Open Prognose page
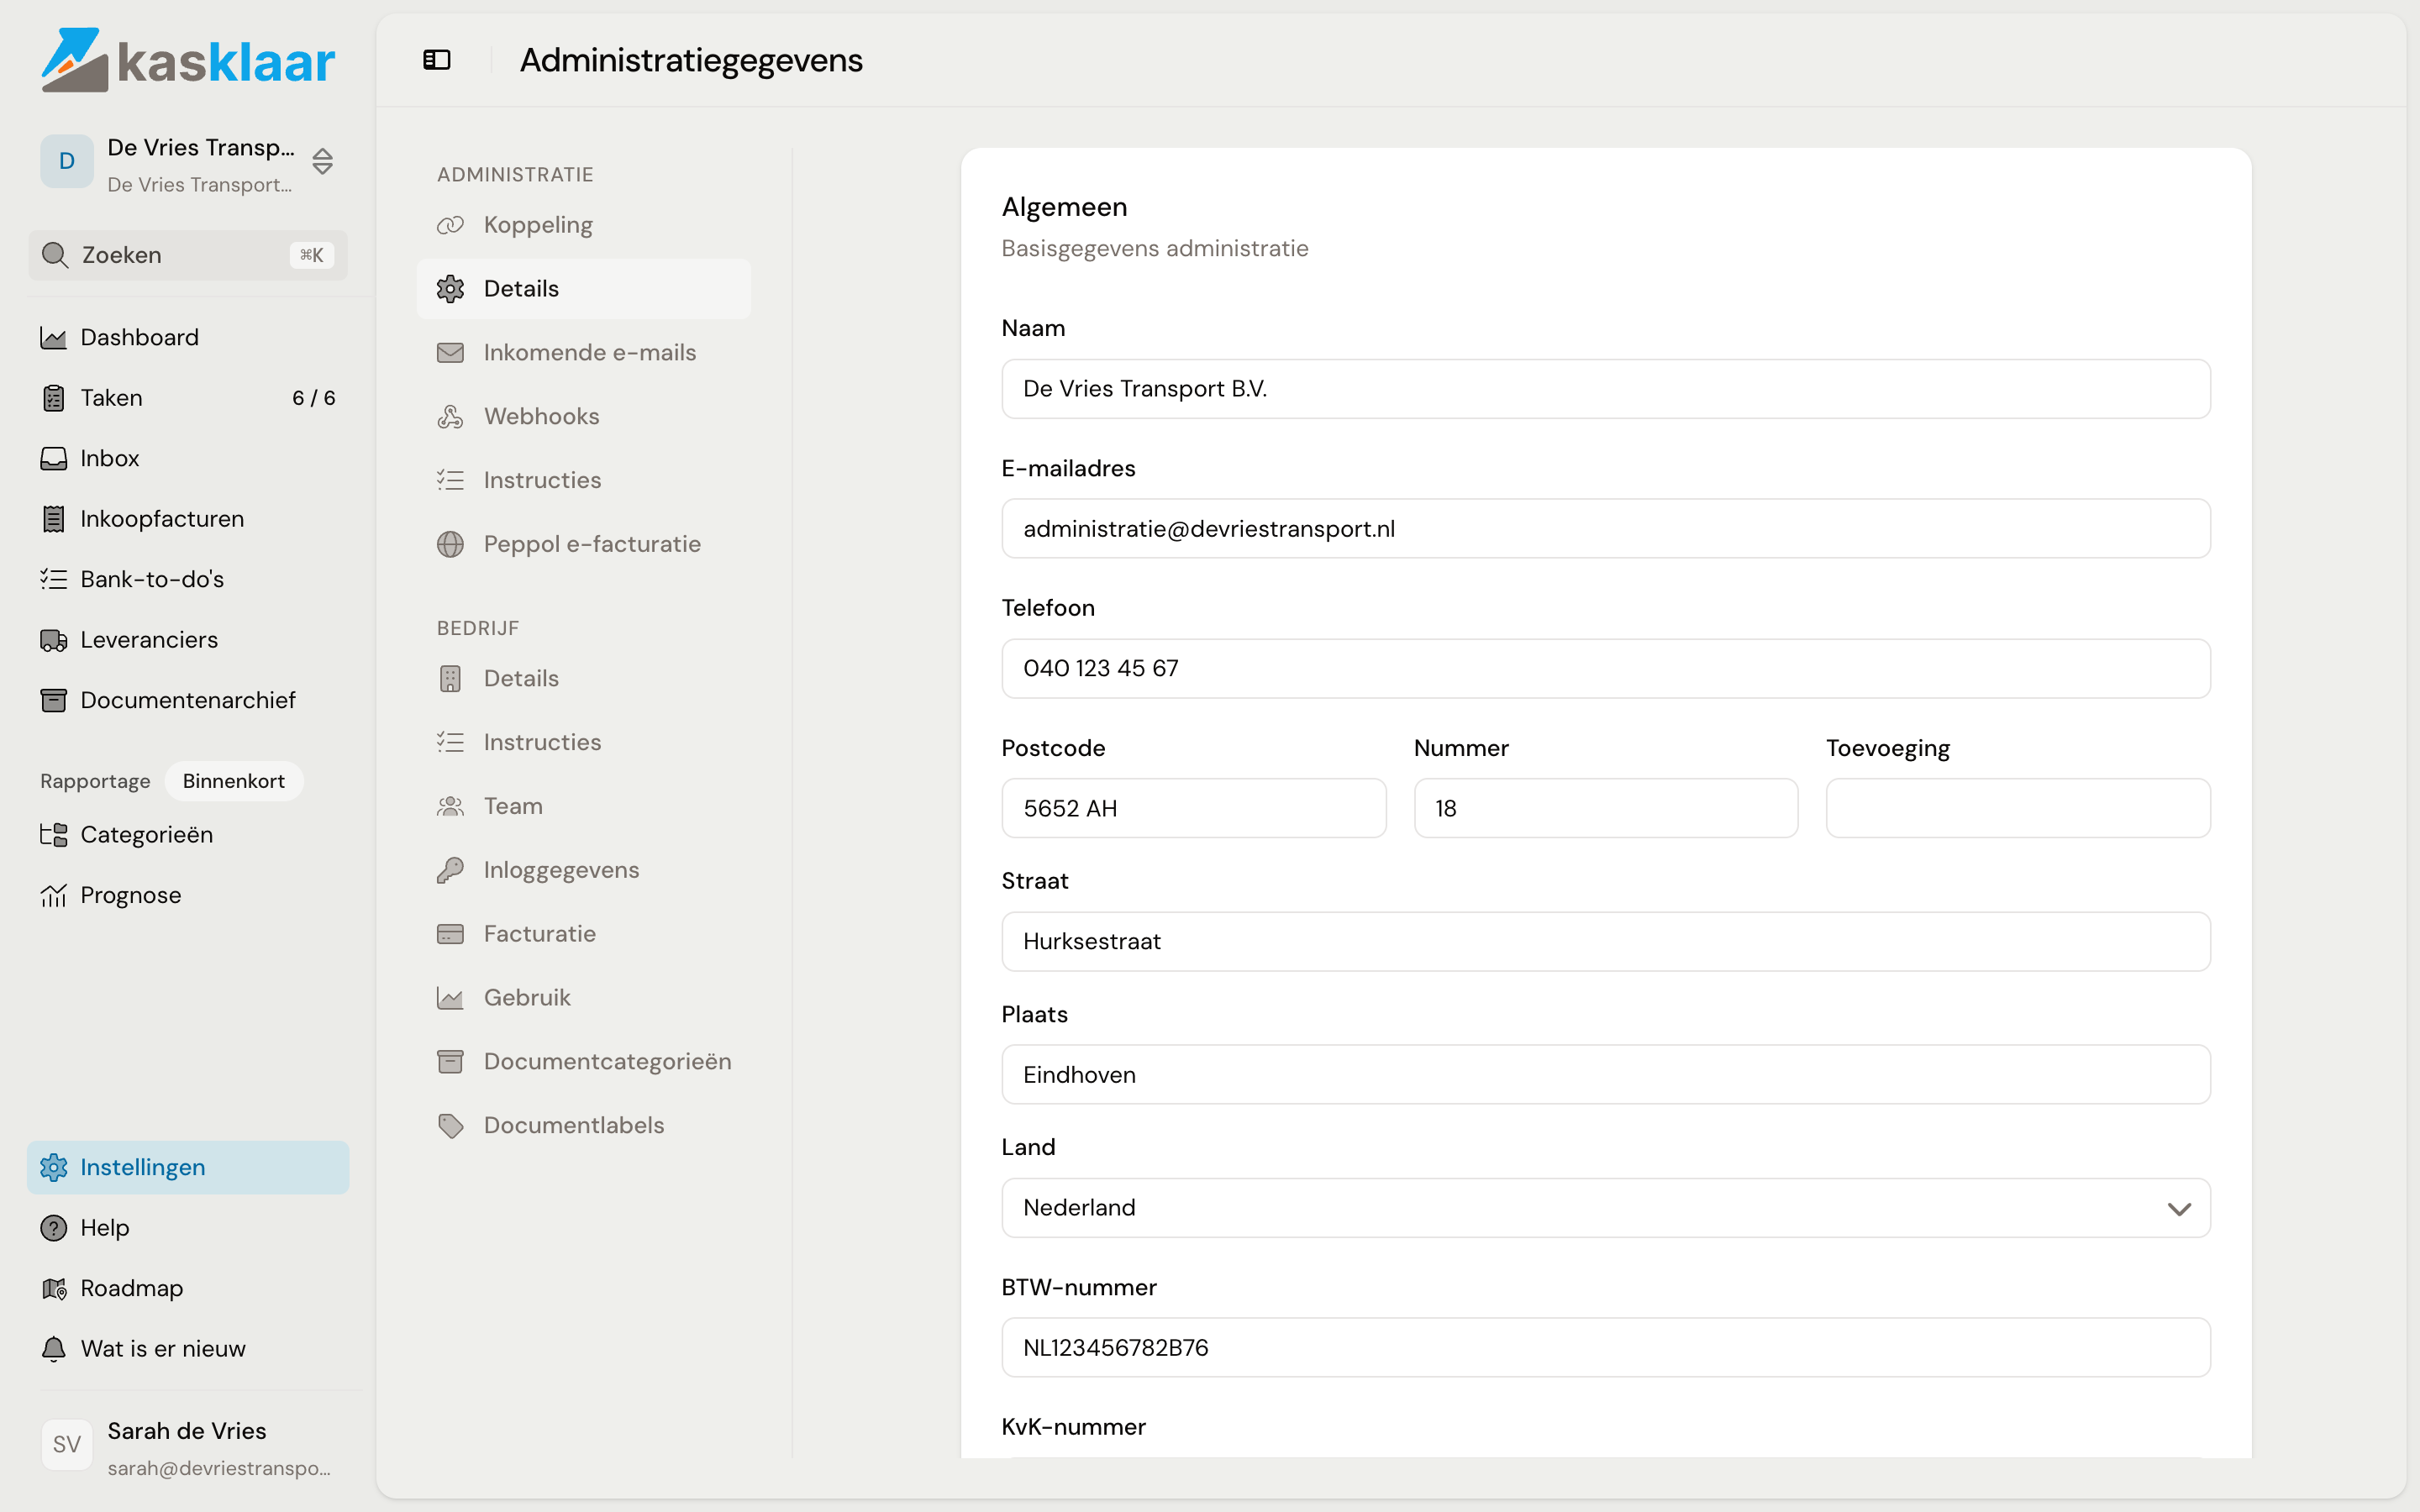The height and width of the screenshot is (1512, 2420). click(x=188, y=896)
